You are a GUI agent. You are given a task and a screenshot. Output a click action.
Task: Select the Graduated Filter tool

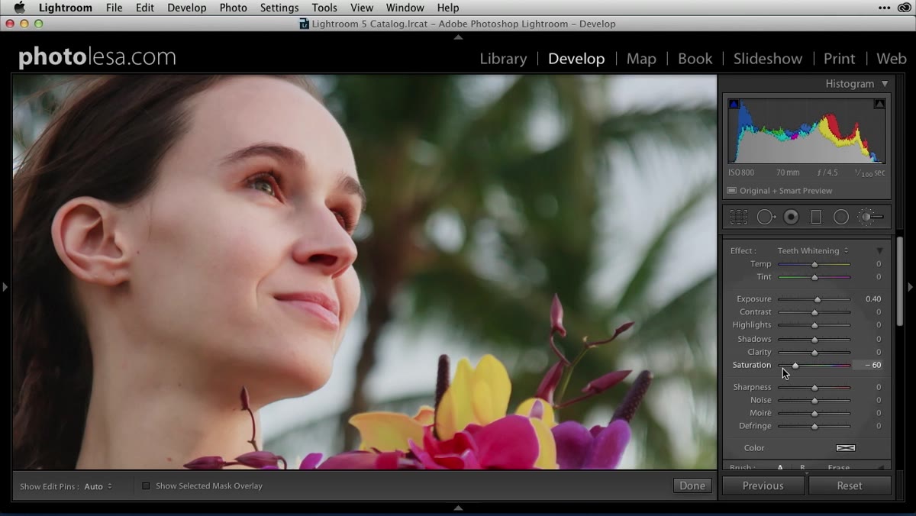point(816,218)
